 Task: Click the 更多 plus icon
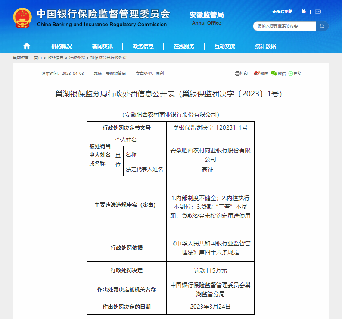click(295, 74)
